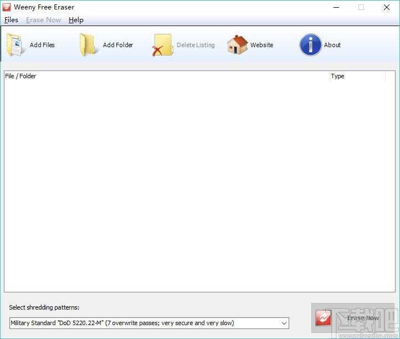The image size is (400, 339).
Task: Click the Add Folder icon
Action: click(88, 45)
